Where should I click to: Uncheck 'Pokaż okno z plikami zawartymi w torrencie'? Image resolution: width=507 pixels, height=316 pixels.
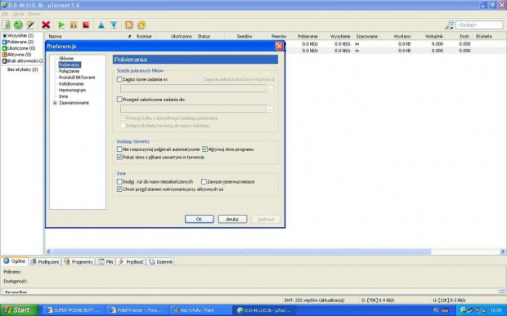coord(119,158)
